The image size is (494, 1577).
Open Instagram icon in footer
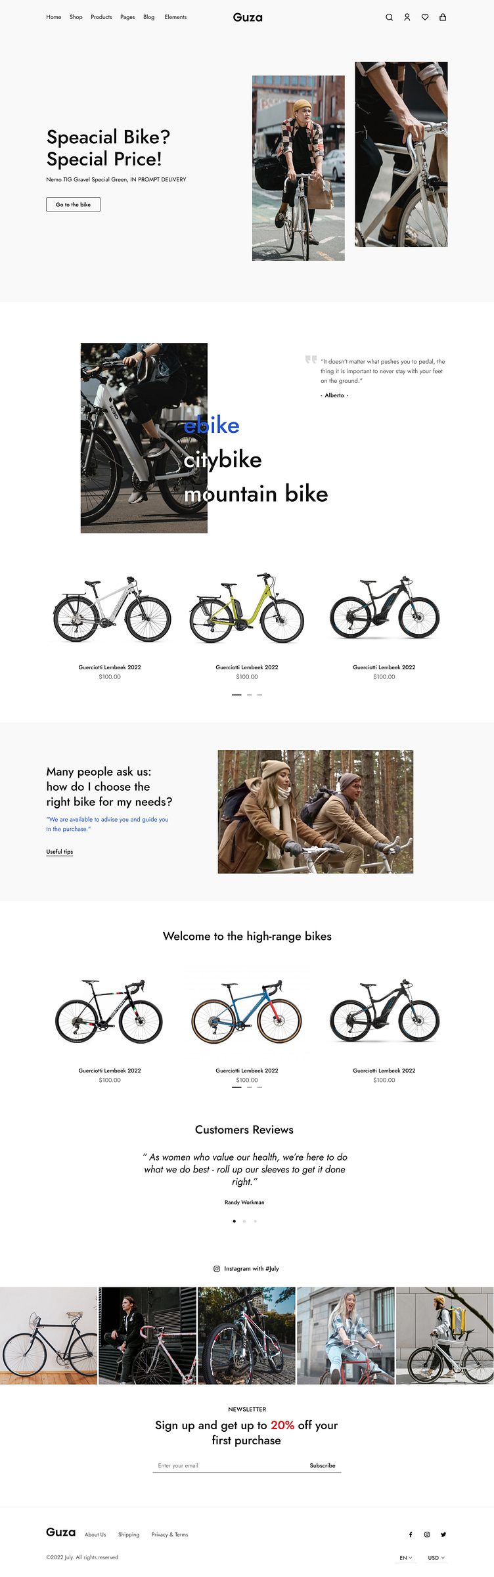427,1534
